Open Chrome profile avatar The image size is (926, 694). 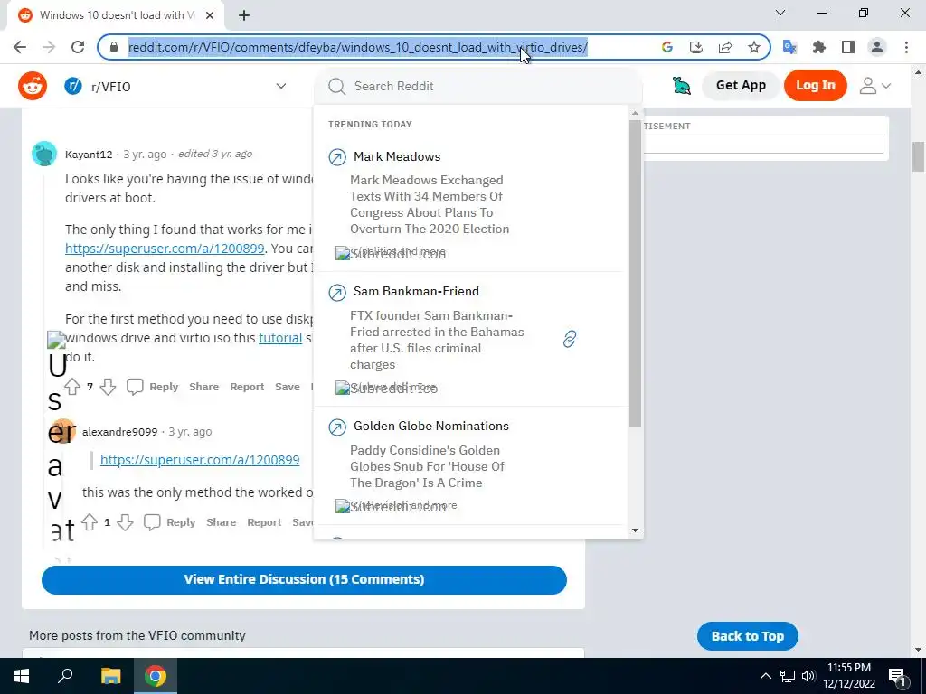[877, 47]
